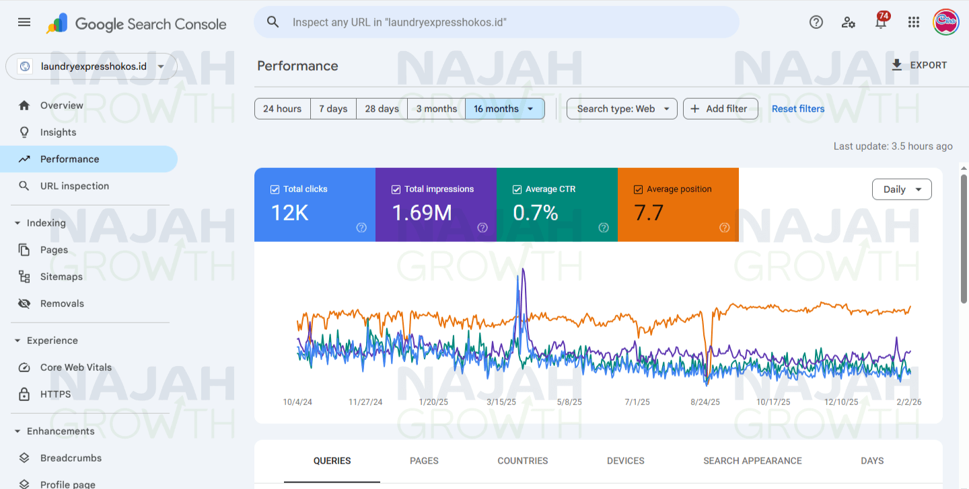969x489 pixels.
Task: Open the account profile avatar
Action: (x=946, y=22)
